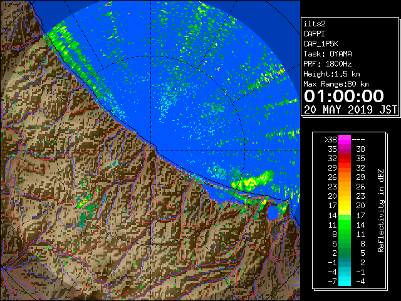Click the '-7' legend value
The height and width of the screenshot is (301, 401).
pos(332,282)
